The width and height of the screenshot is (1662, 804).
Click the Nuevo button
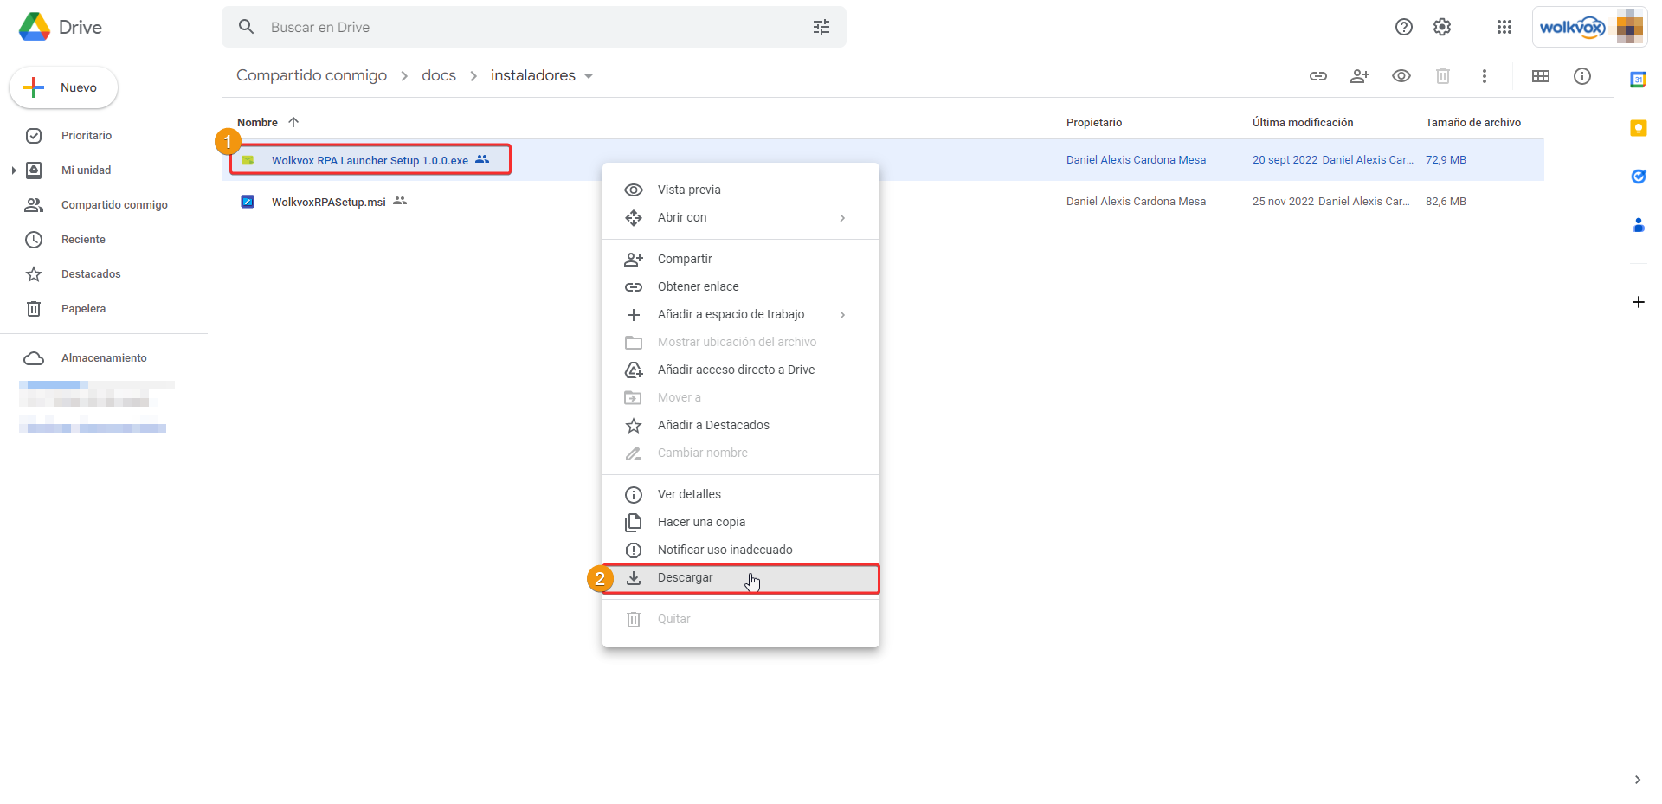(63, 87)
